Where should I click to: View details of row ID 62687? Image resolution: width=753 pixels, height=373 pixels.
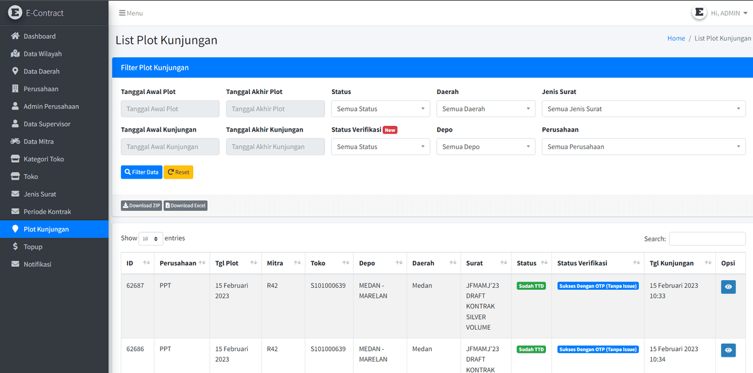728,286
